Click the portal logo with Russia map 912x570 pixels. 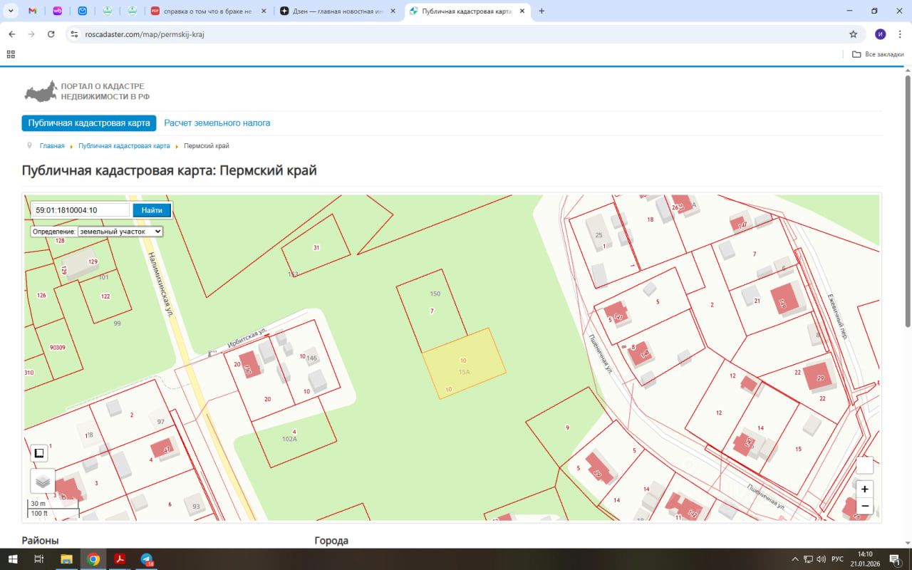[x=41, y=91]
